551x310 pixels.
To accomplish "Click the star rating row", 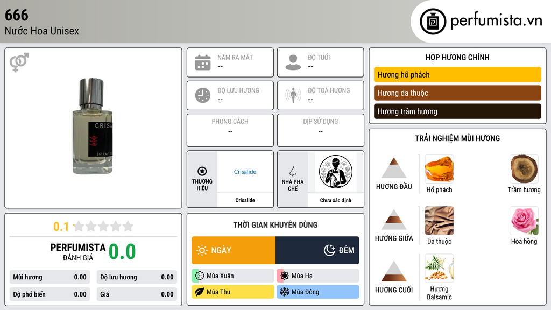I will click(104, 226).
